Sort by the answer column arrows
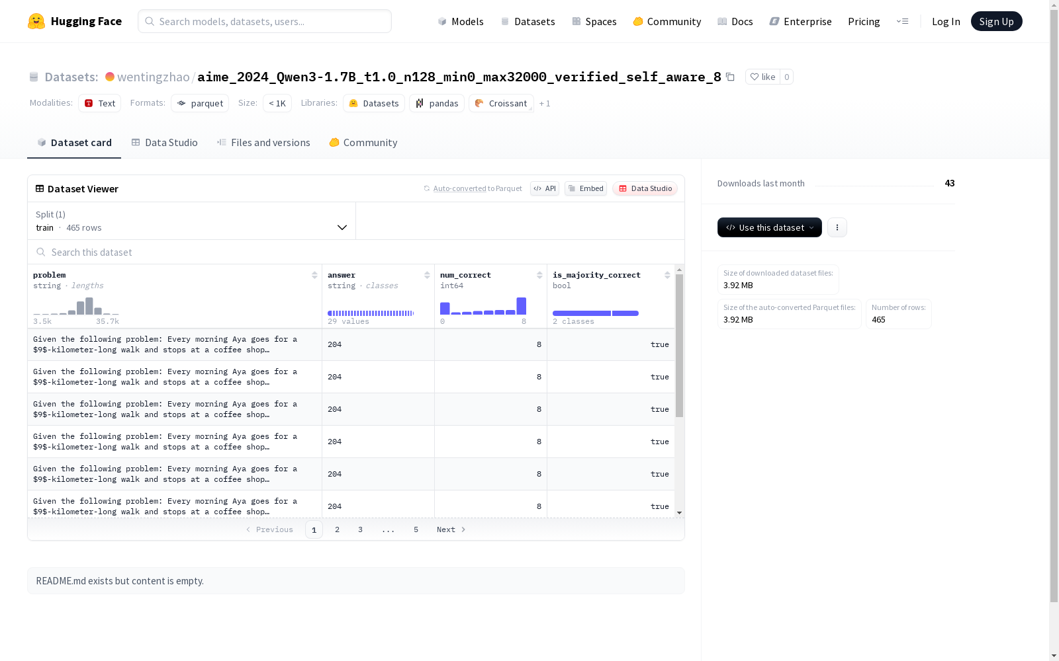The image size is (1059, 661). [427, 275]
